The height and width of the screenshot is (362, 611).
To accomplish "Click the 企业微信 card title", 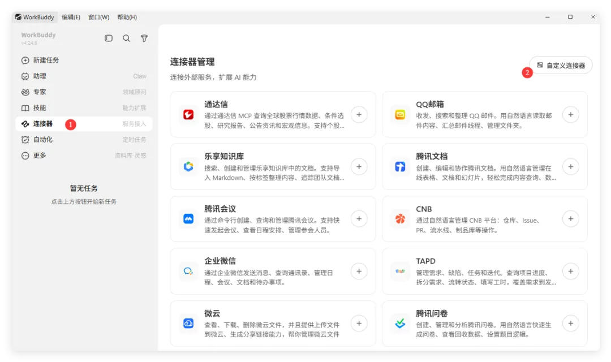I will (x=220, y=261).
